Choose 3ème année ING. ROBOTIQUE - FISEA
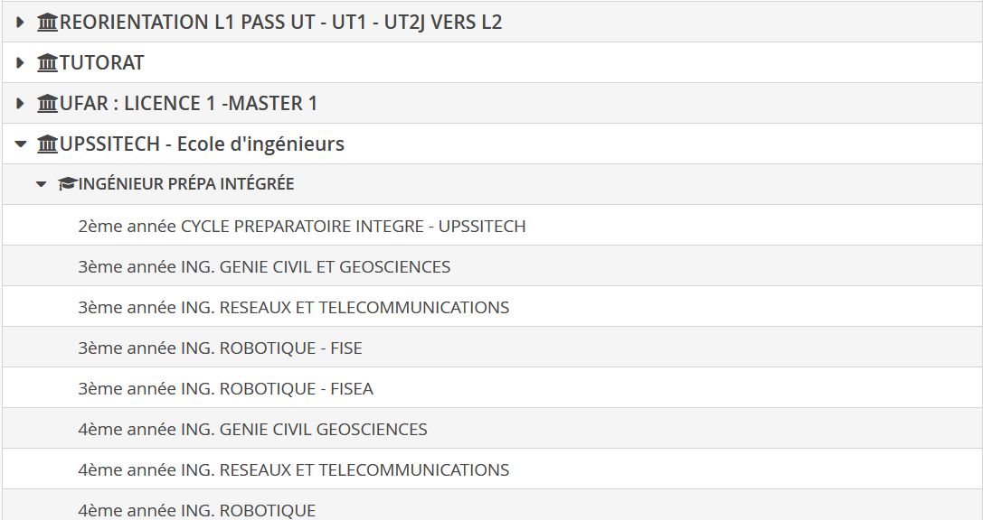 [x=225, y=389]
